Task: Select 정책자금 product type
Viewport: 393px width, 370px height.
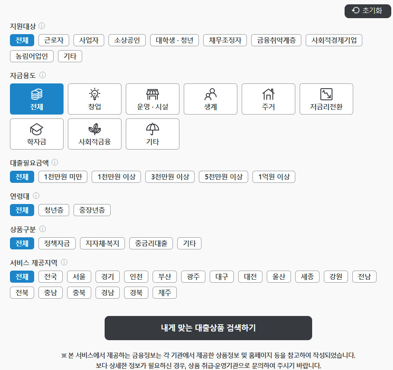Action: tap(57, 243)
